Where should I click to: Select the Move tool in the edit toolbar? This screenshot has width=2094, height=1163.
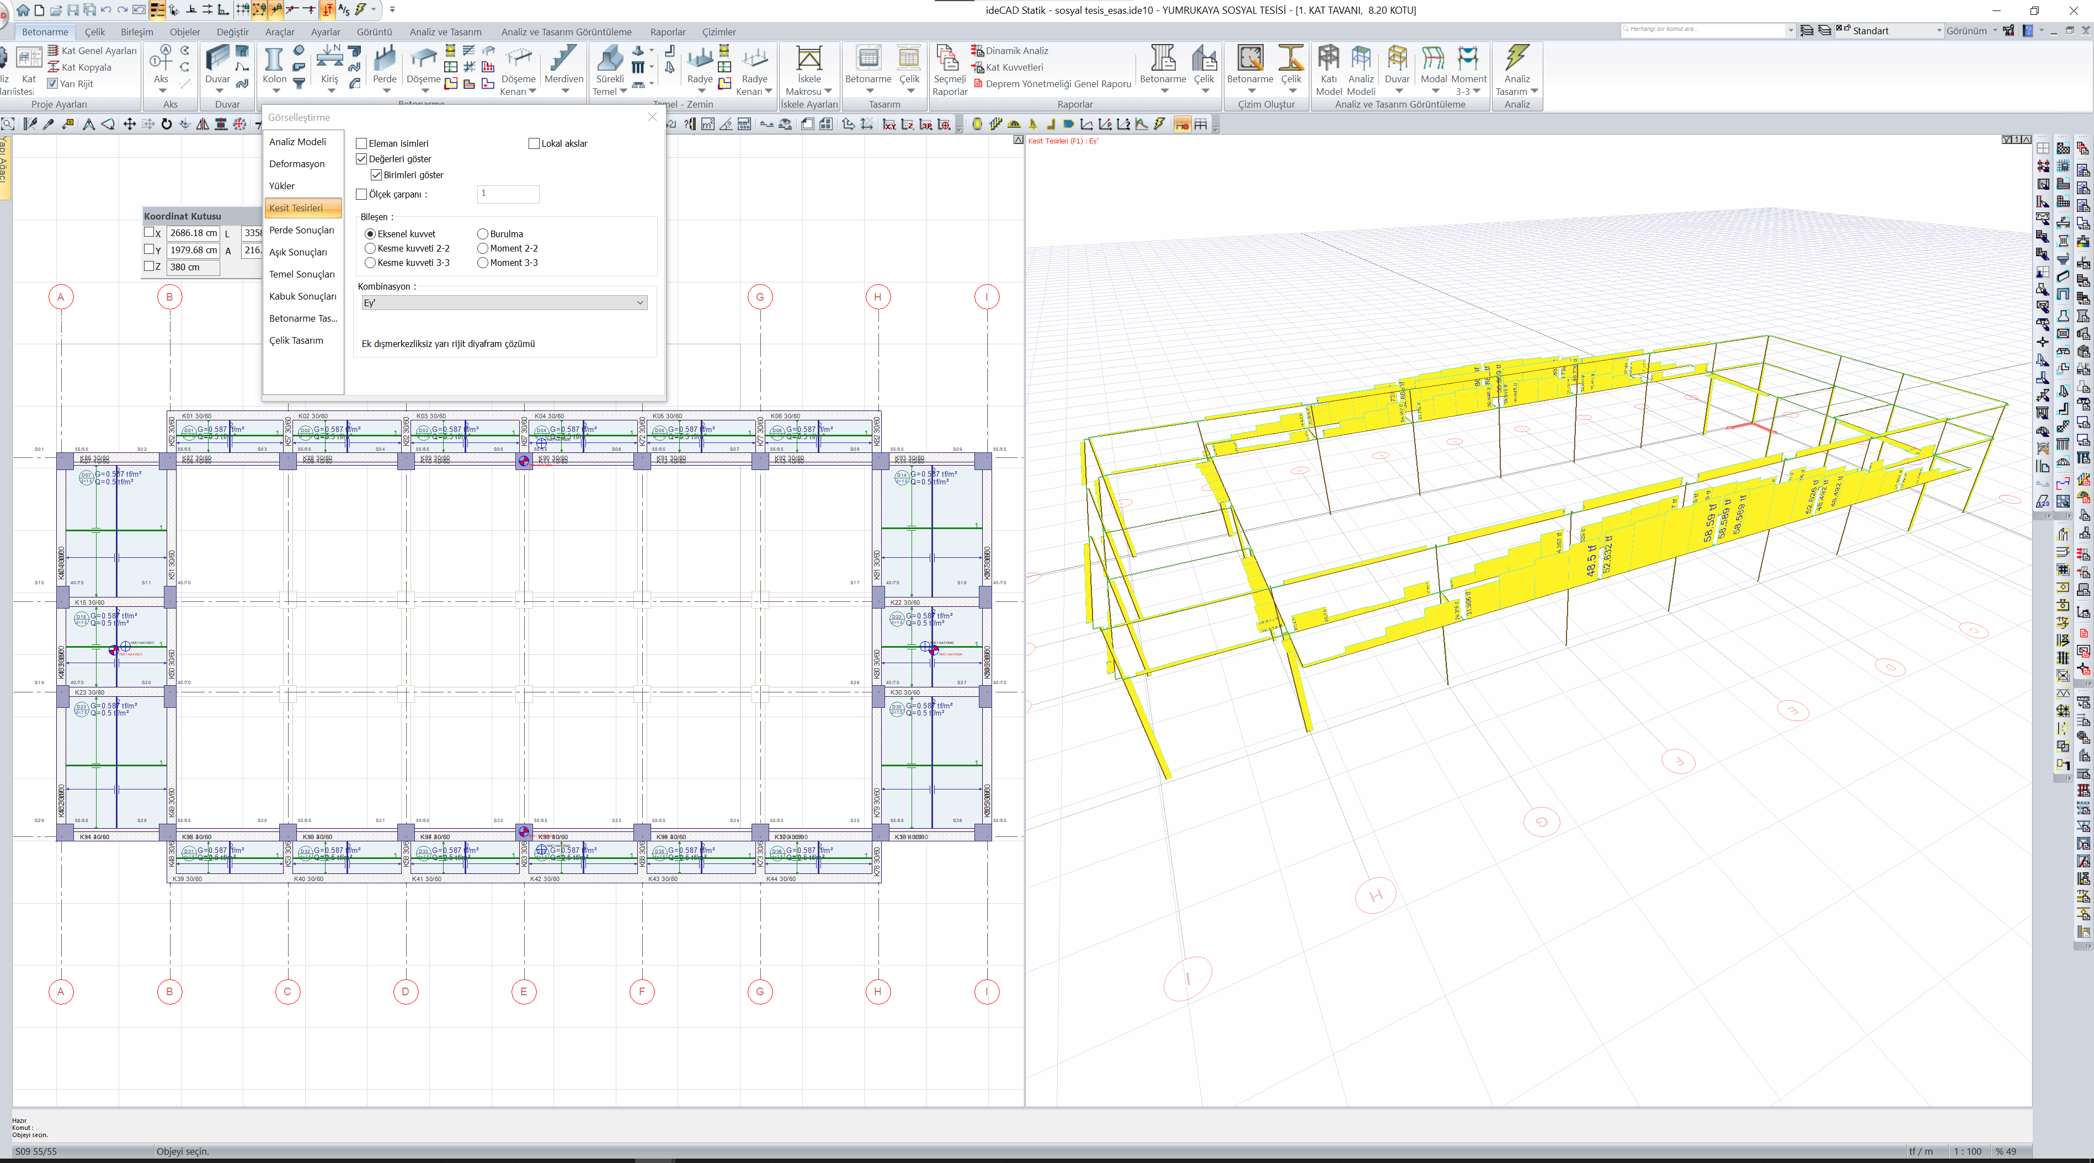pos(129,124)
